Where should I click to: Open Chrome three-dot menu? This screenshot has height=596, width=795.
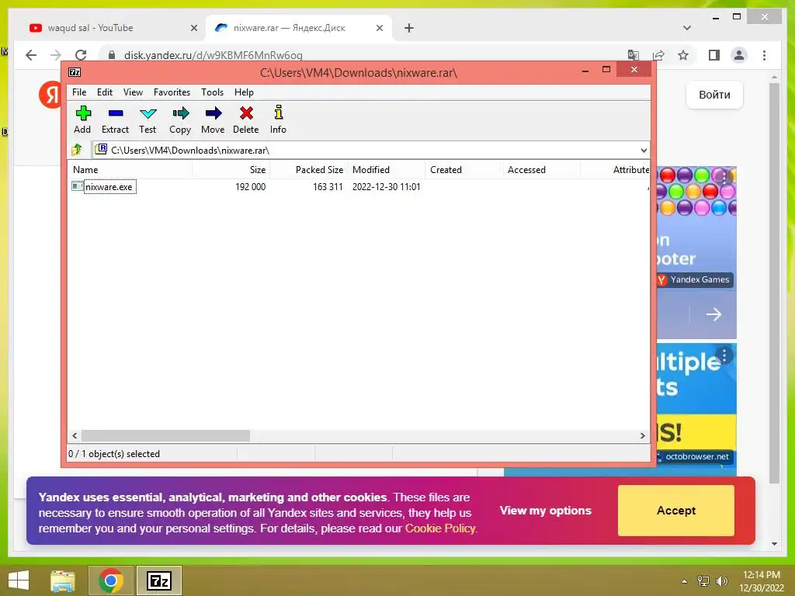click(x=764, y=55)
